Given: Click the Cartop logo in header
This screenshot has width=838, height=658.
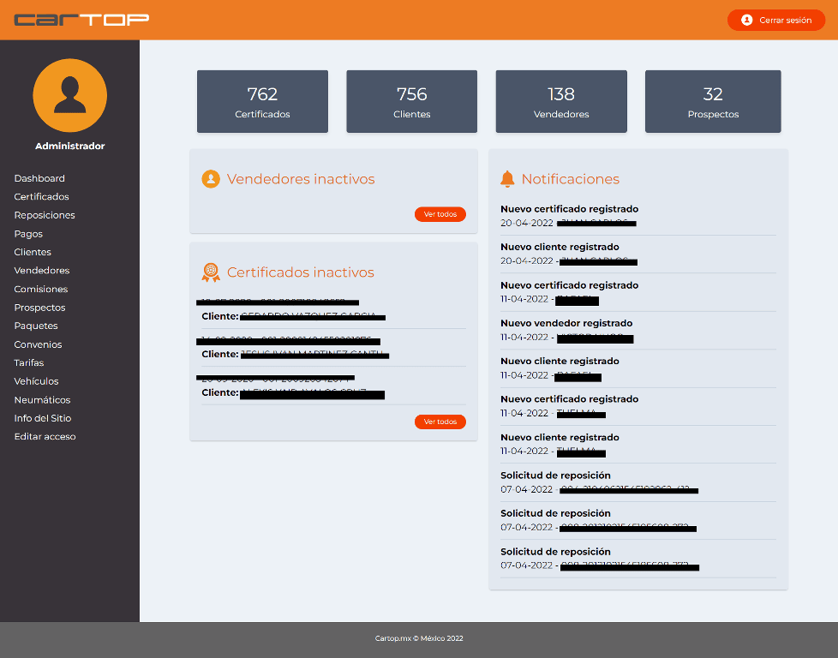Looking at the screenshot, I should (x=81, y=19).
